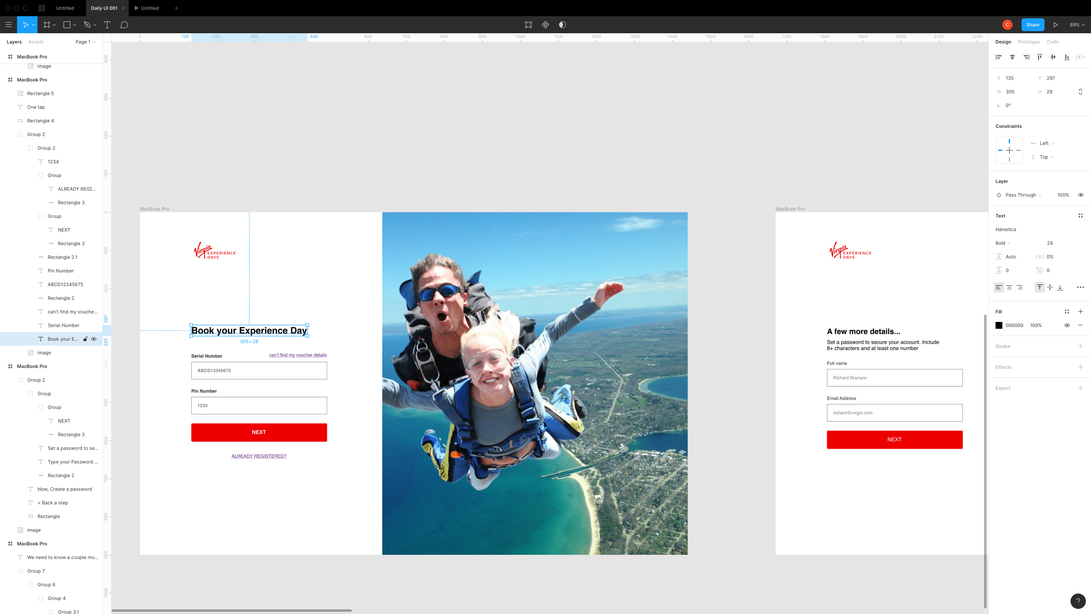Toggle visibility of Book your E... layer
The image size is (1091, 614).
(94, 339)
